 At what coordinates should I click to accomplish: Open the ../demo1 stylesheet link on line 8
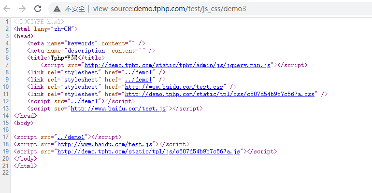[x=138, y=72]
